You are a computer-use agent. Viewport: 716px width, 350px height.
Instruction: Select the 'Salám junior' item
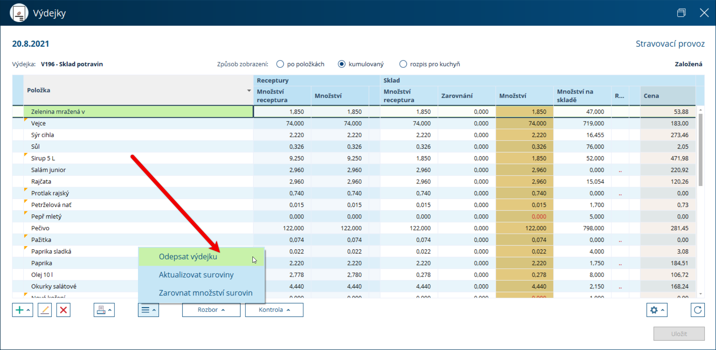pos(138,170)
